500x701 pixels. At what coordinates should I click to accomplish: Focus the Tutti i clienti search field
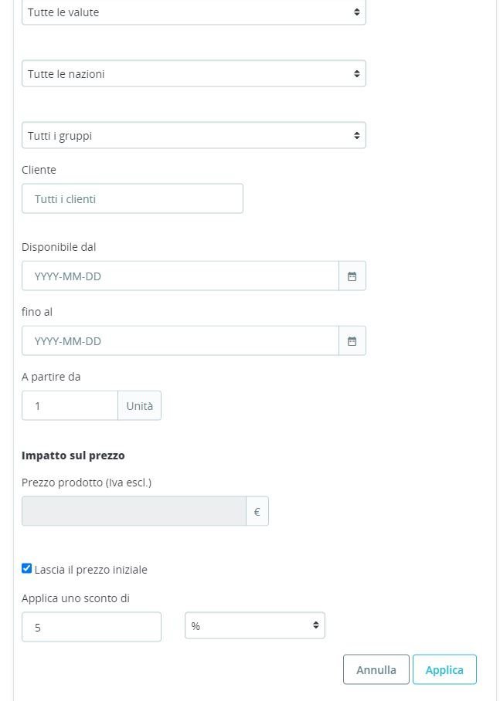(x=132, y=199)
